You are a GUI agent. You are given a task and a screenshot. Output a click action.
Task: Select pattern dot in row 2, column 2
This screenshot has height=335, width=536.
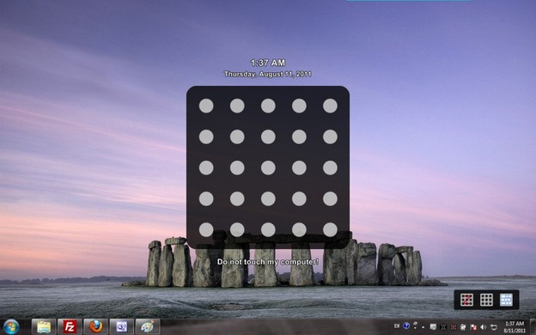(237, 137)
